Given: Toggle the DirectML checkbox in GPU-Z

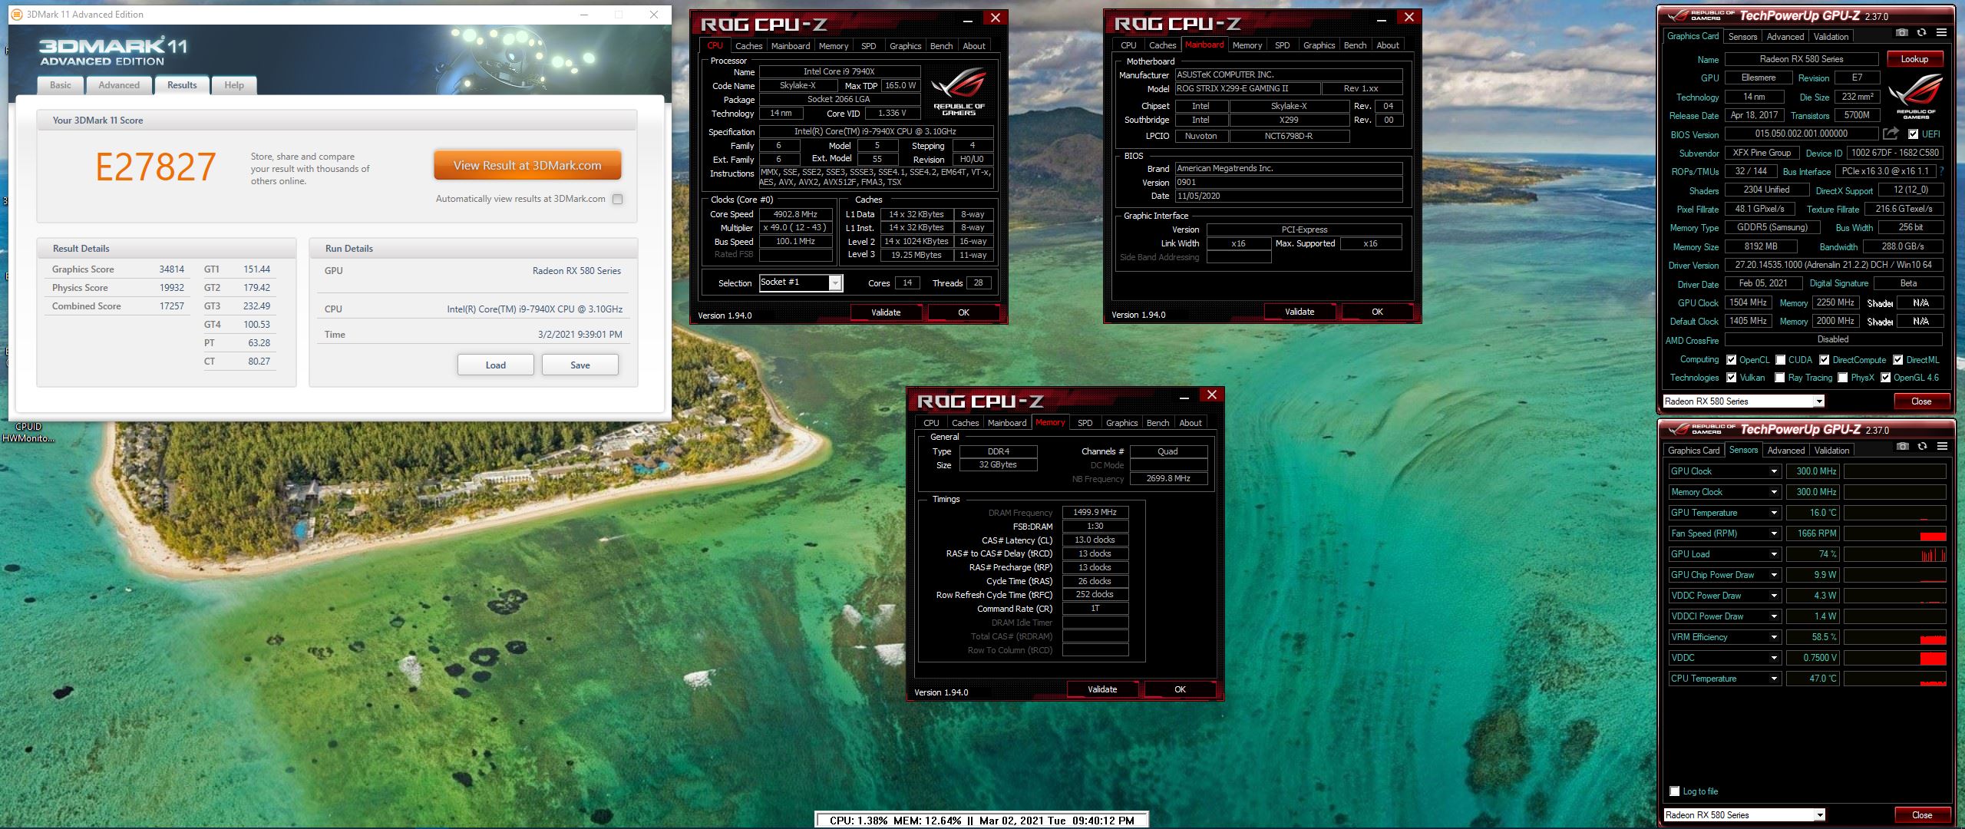Looking at the screenshot, I should click(1897, 360).
